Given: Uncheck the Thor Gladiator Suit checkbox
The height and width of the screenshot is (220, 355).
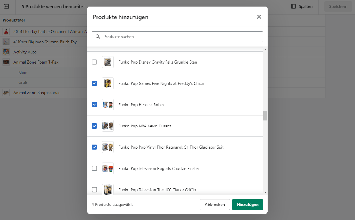Looking at the screenshot, I should [x=94, y=147].
